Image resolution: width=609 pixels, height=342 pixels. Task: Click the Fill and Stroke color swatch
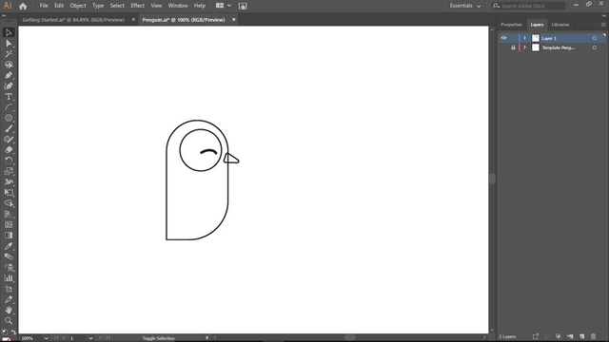click(7, 339)
